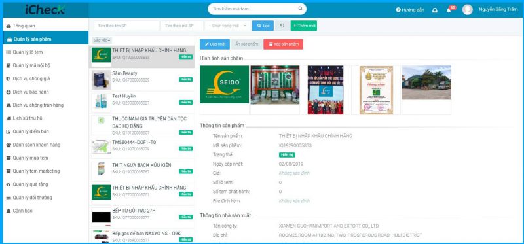Click TMS60444-DOF1-T0 map thumbnail

click(x=102, y=147)
